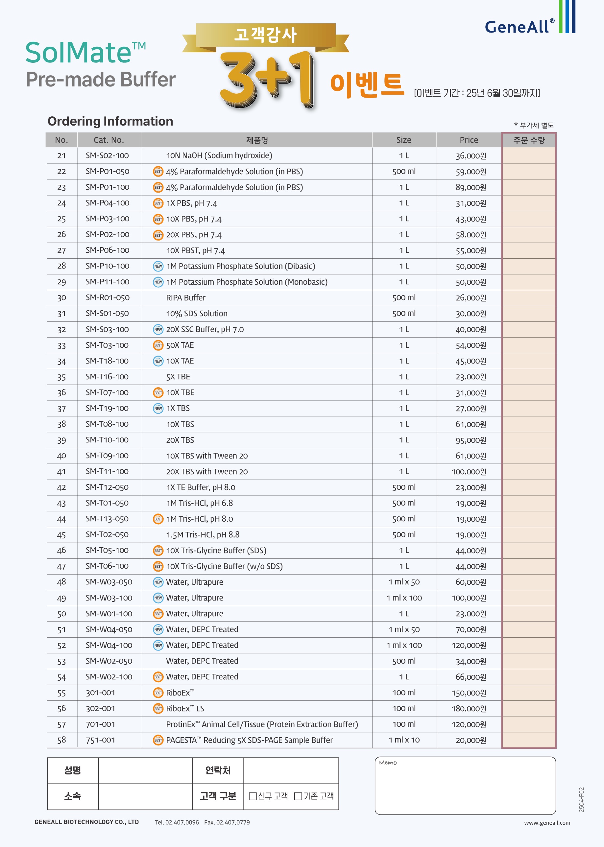
Task: Click NEW badge on SM-W03-050 Water, Ultrapure
Action: click(158, 582)
